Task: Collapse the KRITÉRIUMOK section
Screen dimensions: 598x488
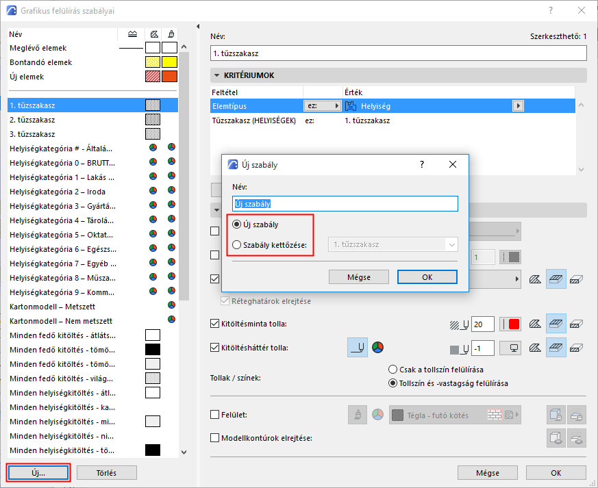Action: coord(216,75)
